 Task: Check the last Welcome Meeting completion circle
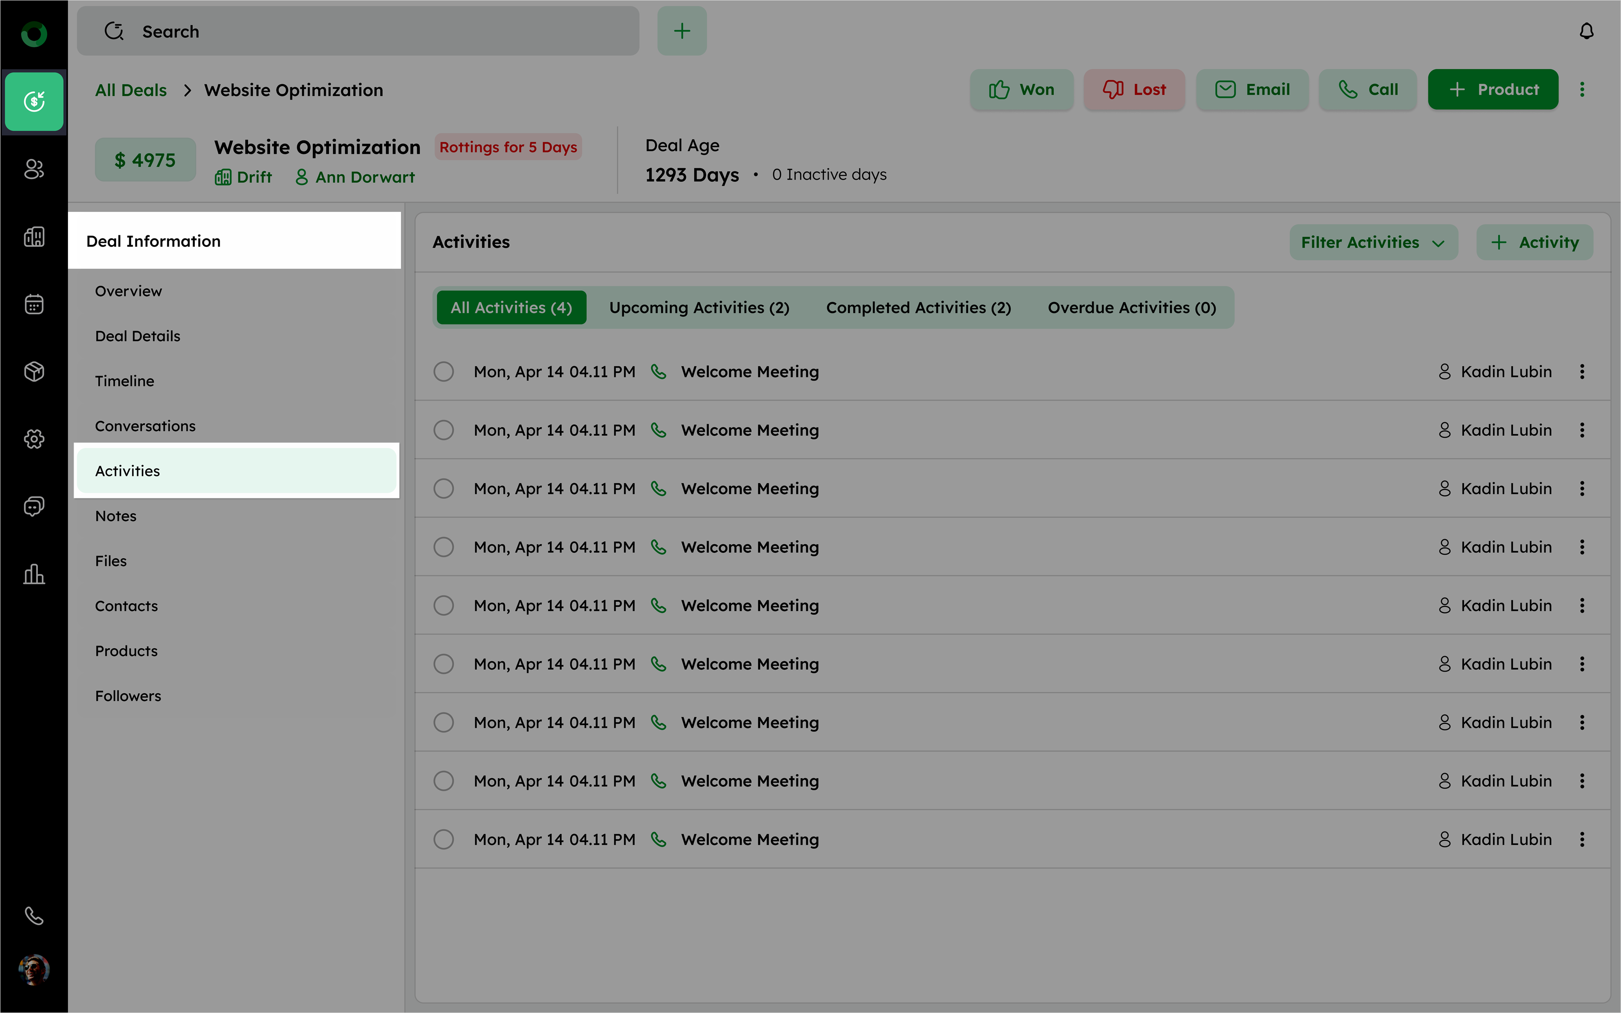tap(444, 839)
